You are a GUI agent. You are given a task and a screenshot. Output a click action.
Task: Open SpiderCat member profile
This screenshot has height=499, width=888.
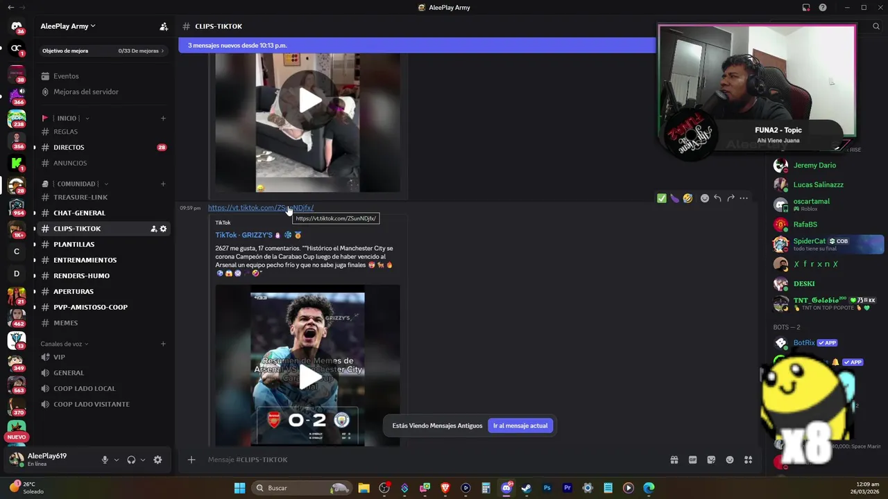[828, 244]
